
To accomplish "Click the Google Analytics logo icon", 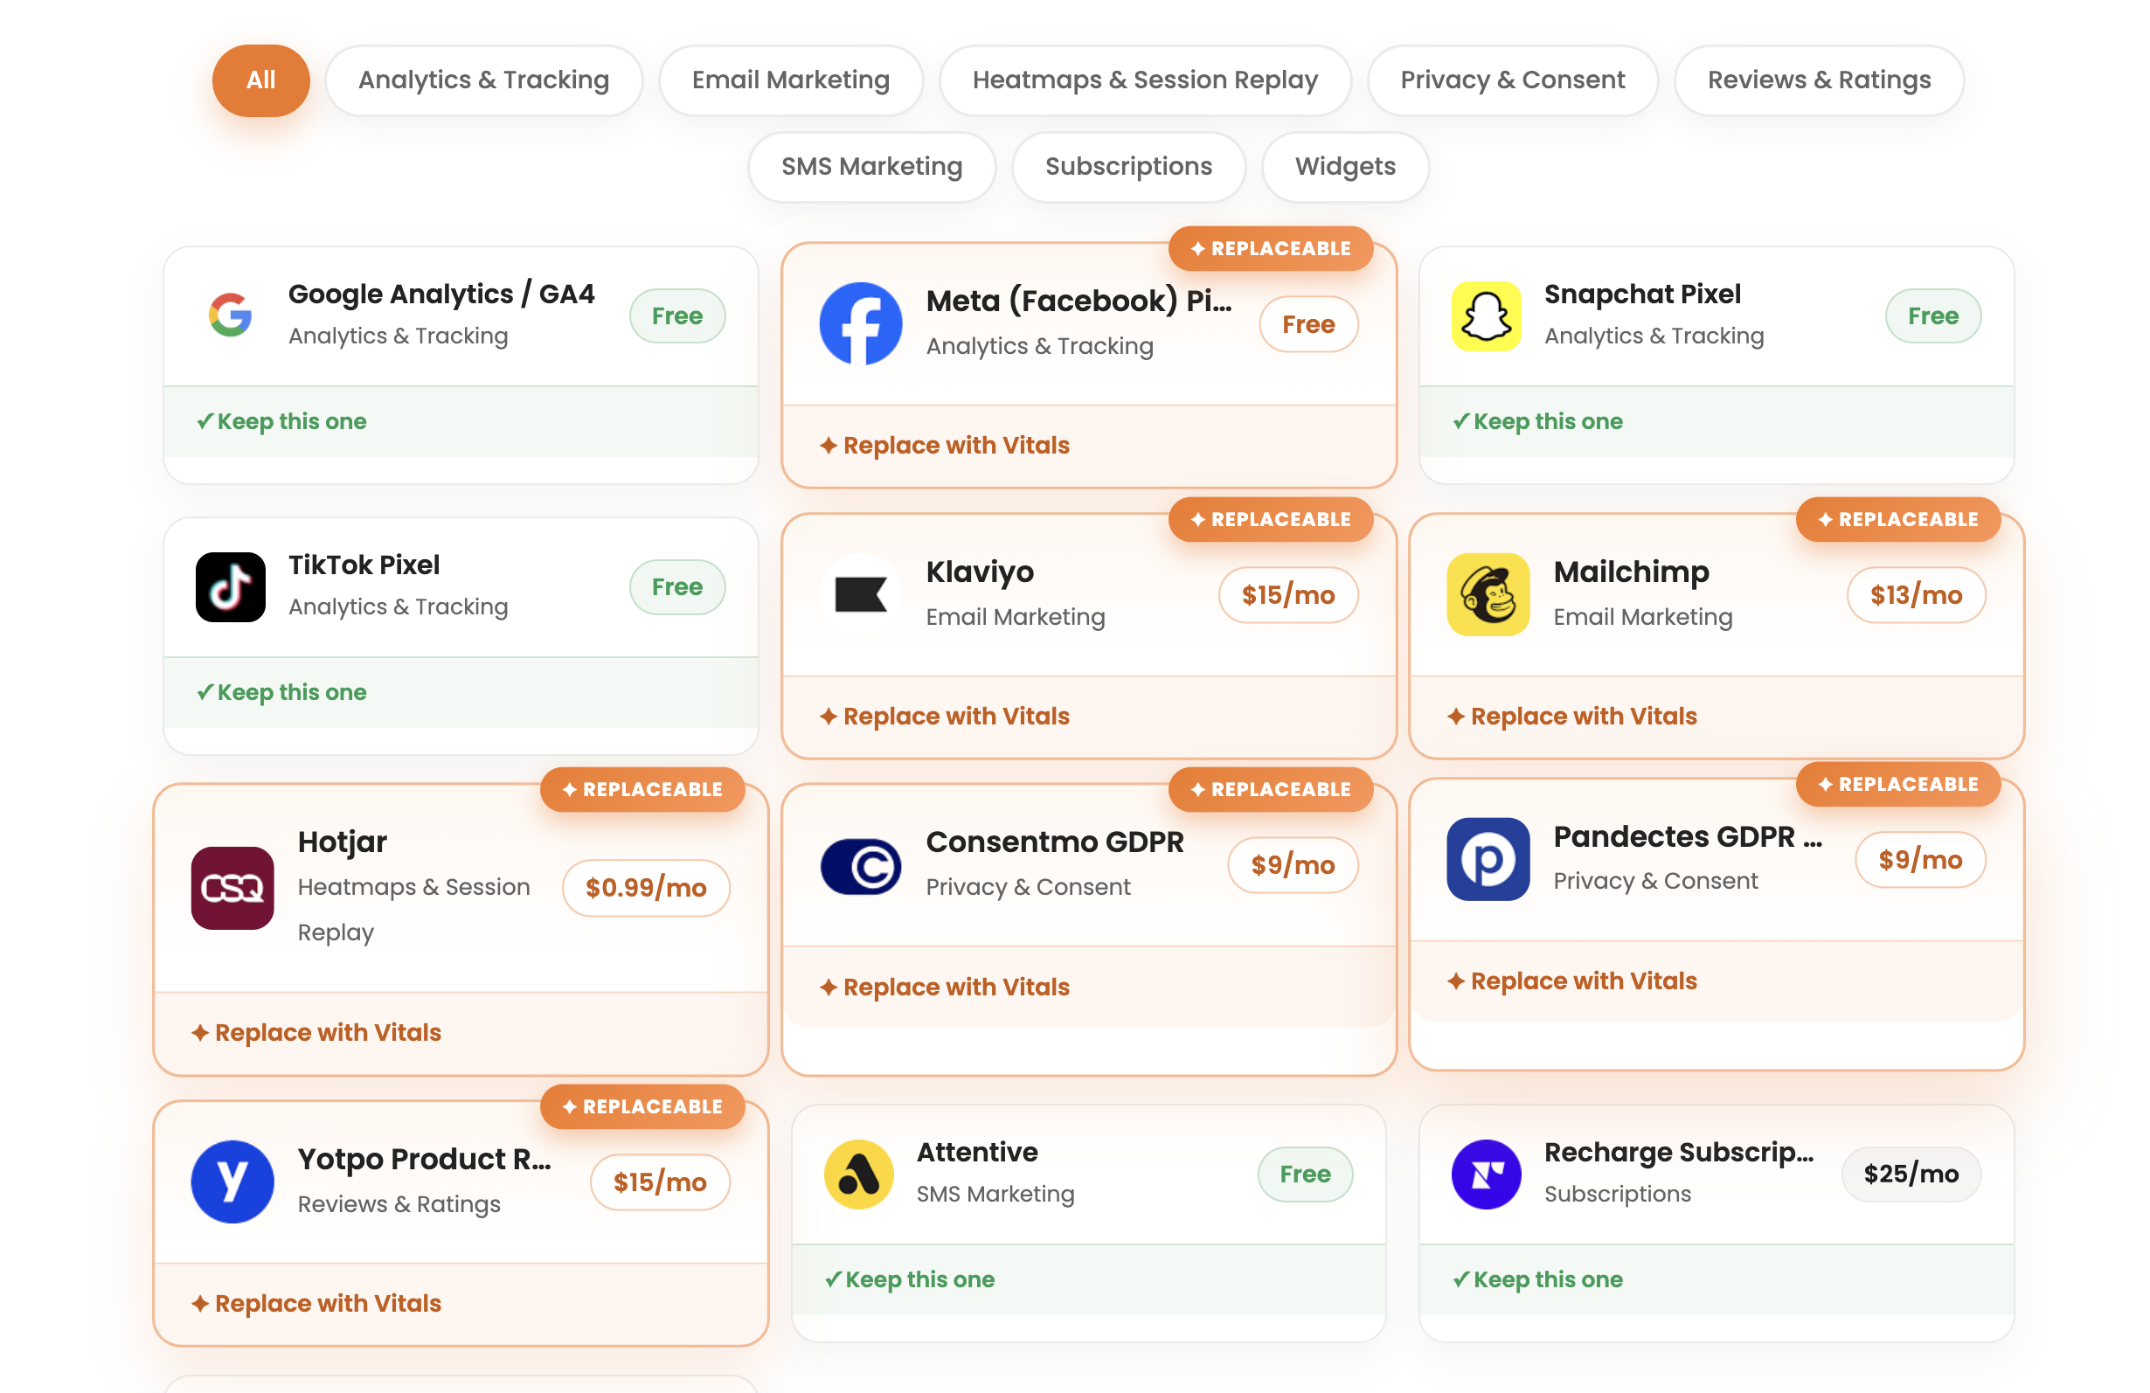I will tap(231, 315).
